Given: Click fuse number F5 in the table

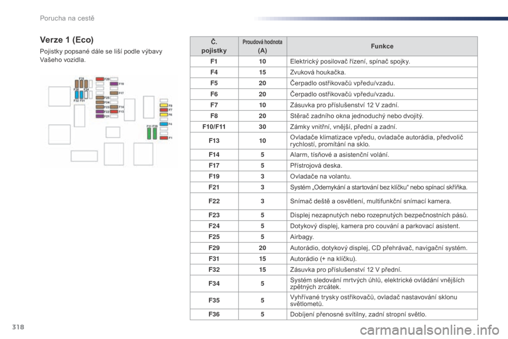Looking at the screenshot, I should [x=214, y=83].
